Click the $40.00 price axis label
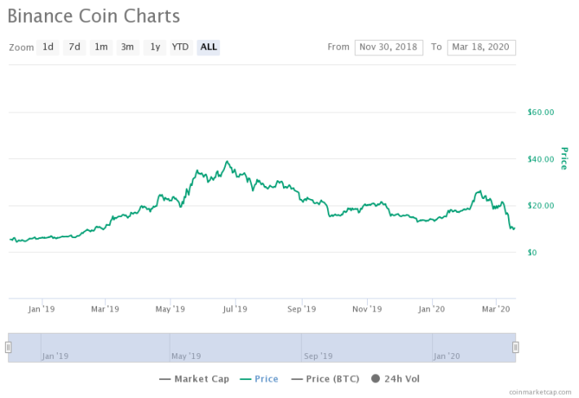This screenshot has height=398, width=579. tap(541, 159)
